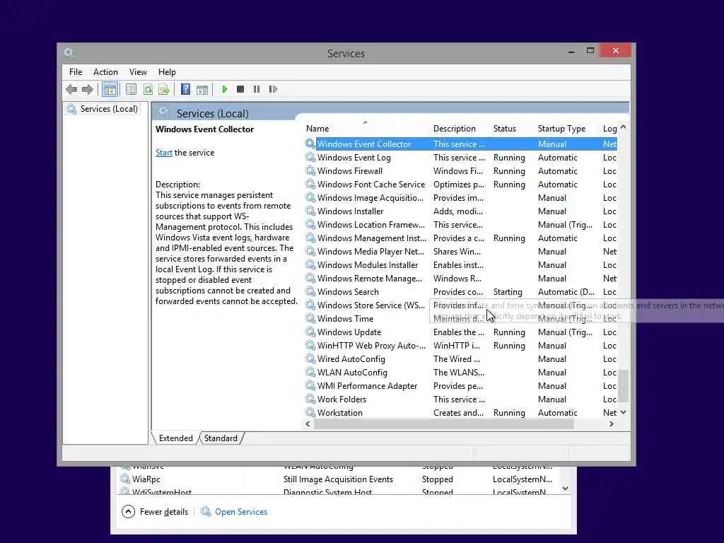This screenshot has height=543, width=724.
Task: Go back with the toolbar back arrow
Action: point(71,89)
